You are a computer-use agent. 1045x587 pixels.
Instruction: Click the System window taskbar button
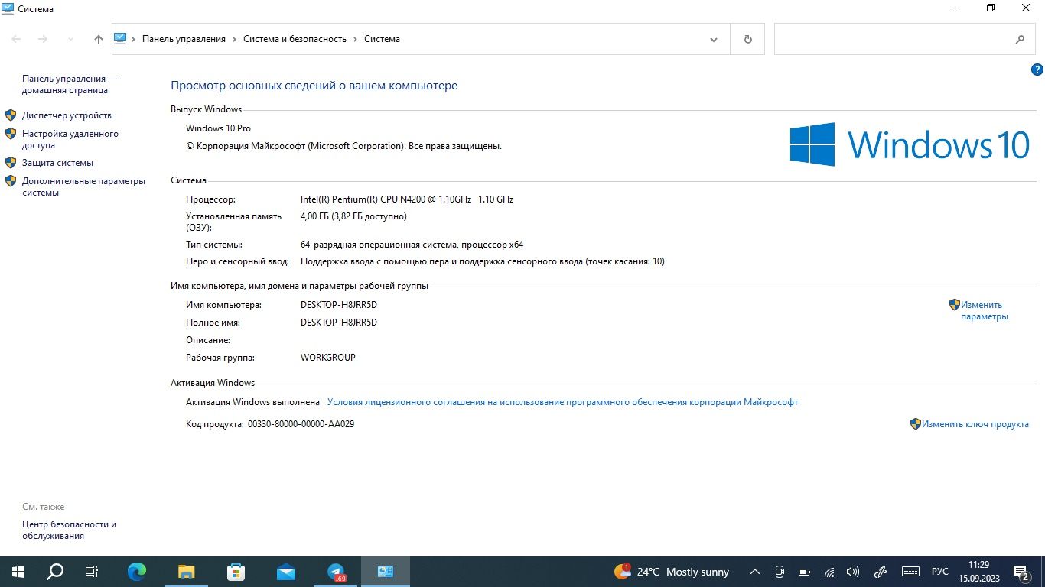(x=386, y=572)
